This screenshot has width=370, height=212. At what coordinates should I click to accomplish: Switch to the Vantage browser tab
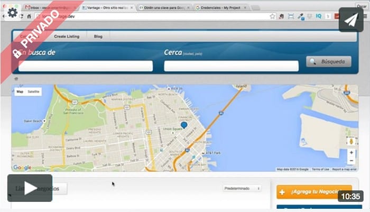[107, 7]
